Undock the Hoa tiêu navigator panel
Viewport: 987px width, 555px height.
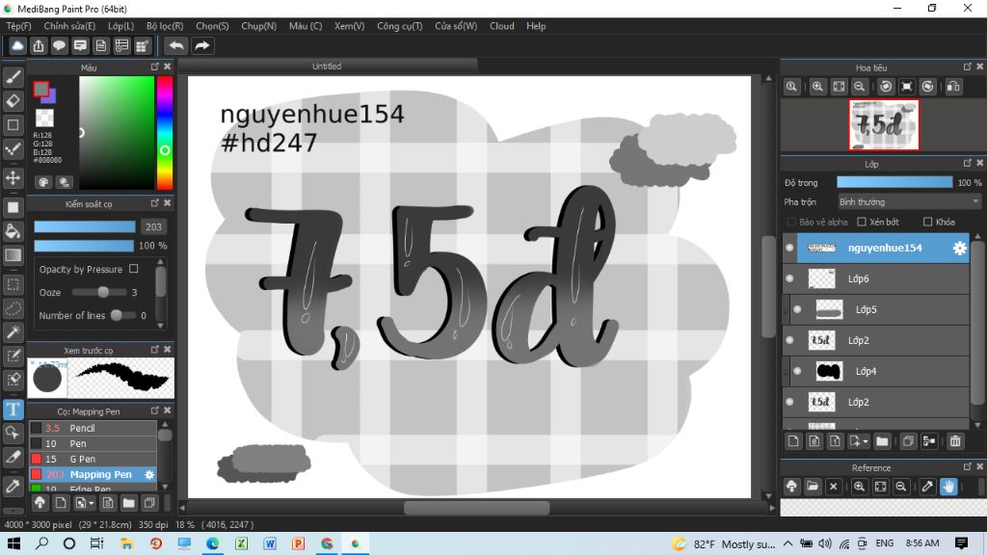968,66
